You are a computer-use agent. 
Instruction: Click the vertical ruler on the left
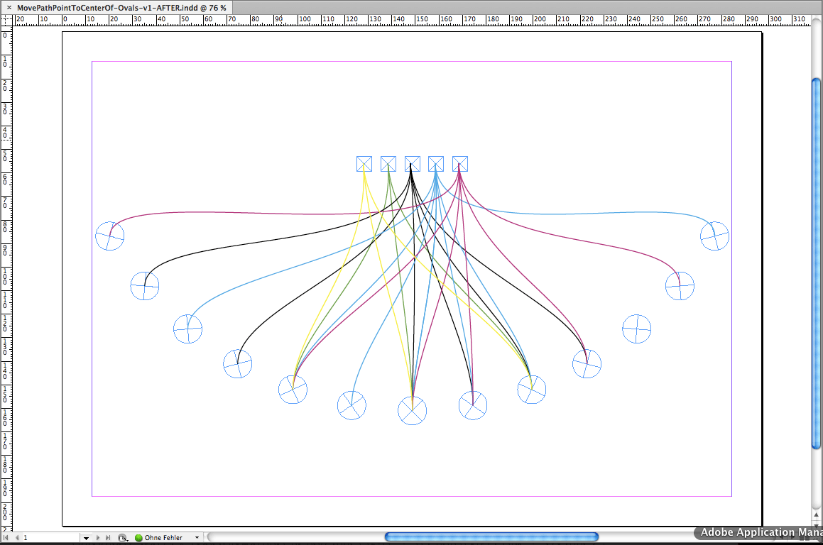click(x=6, y=278)
